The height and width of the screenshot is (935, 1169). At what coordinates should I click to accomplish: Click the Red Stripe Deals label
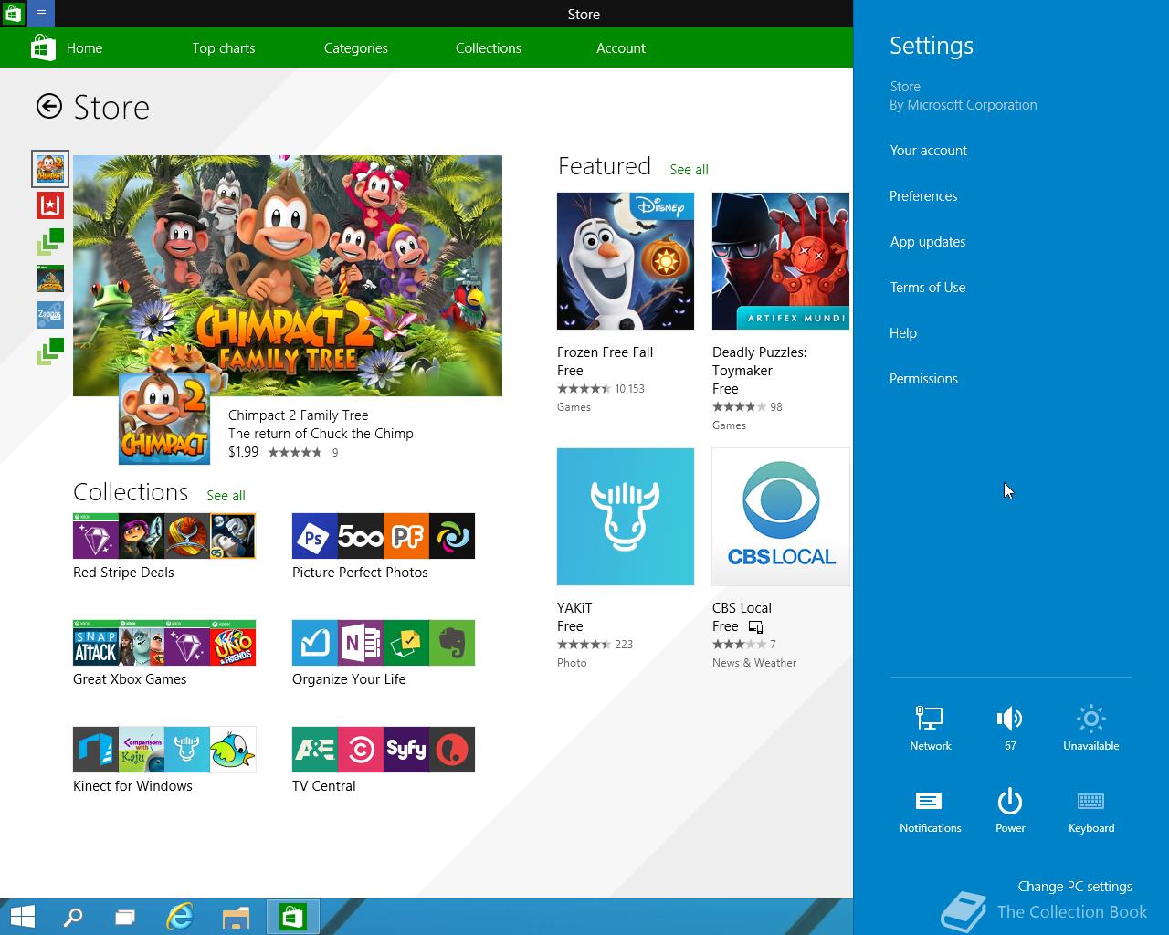point(123,573)
